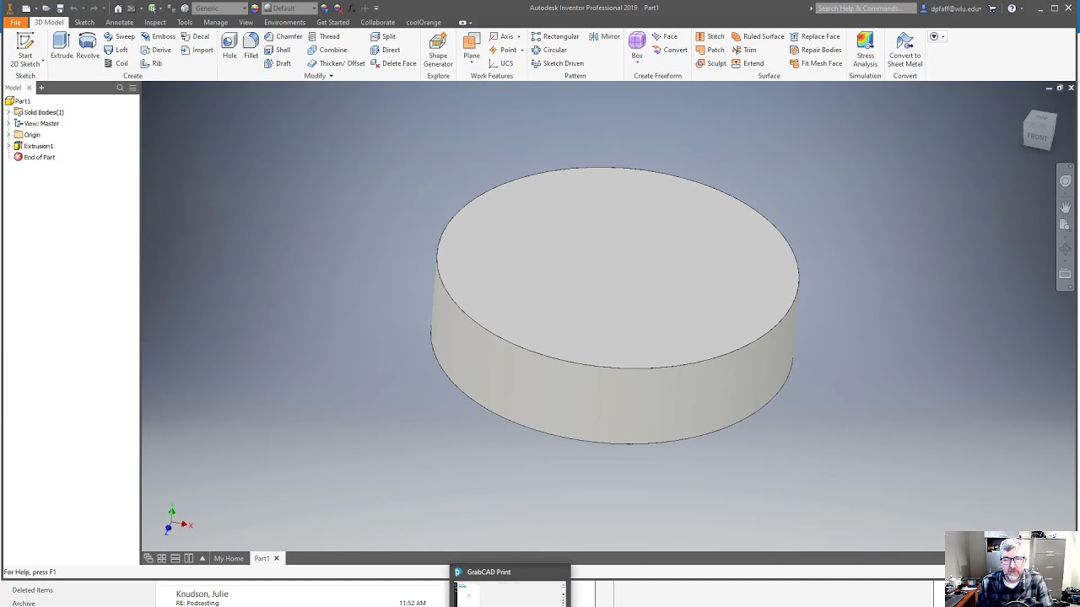Image resolution: width=1080 pixels, height=607 pixels.
Task: Launch Shape Generator
Action: (438, 50)
